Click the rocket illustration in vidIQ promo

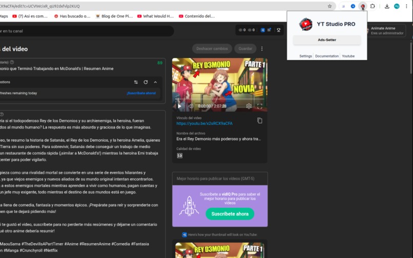[189, 206]
